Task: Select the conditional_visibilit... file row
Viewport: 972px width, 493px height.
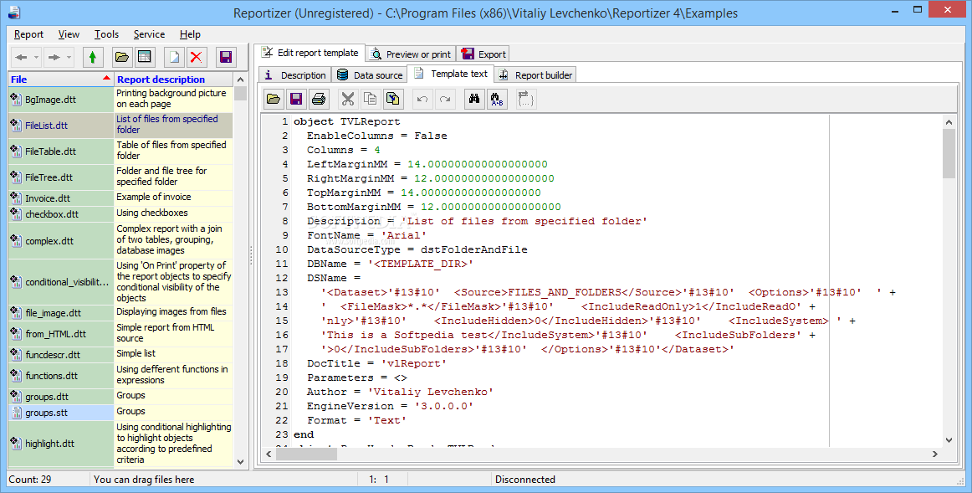Action: 61,282
